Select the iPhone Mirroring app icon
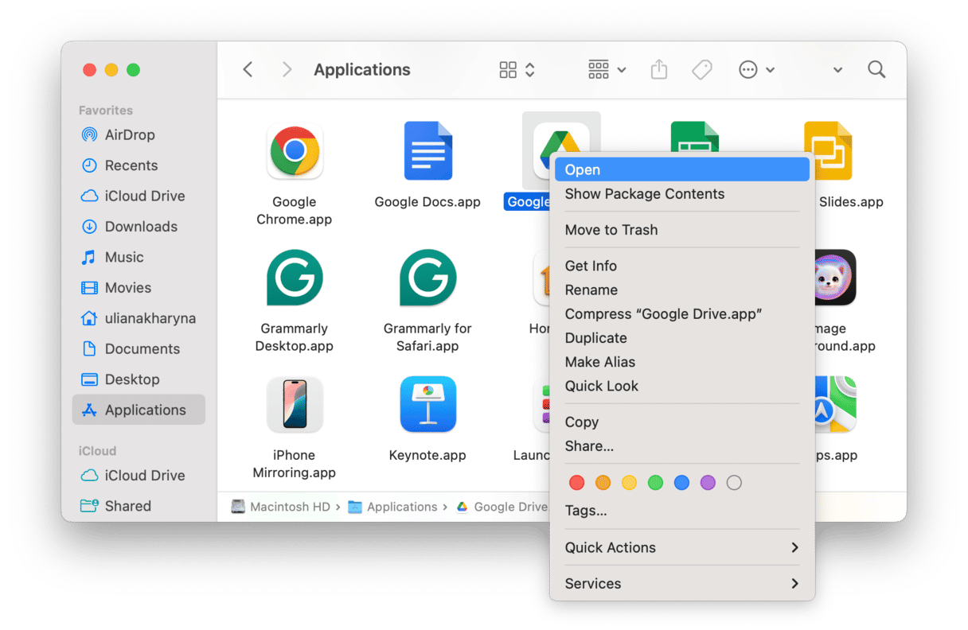 point(295,404)
